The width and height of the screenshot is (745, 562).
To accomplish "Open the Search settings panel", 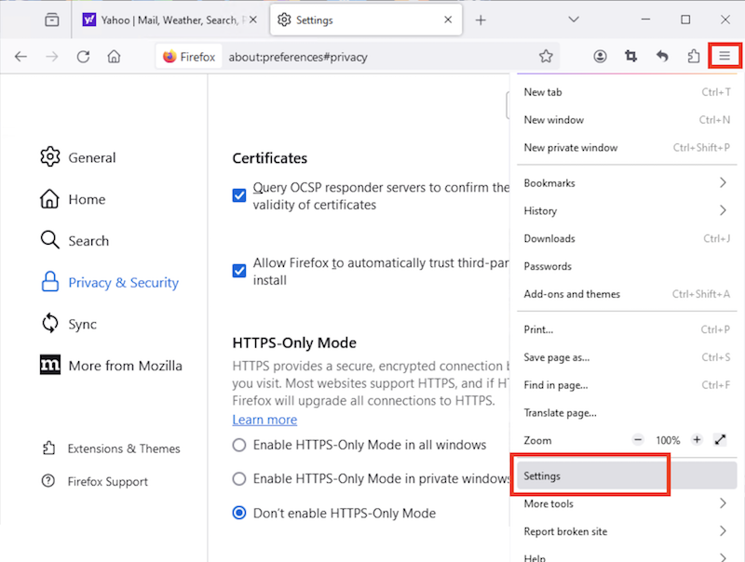I will pos(85,240).
